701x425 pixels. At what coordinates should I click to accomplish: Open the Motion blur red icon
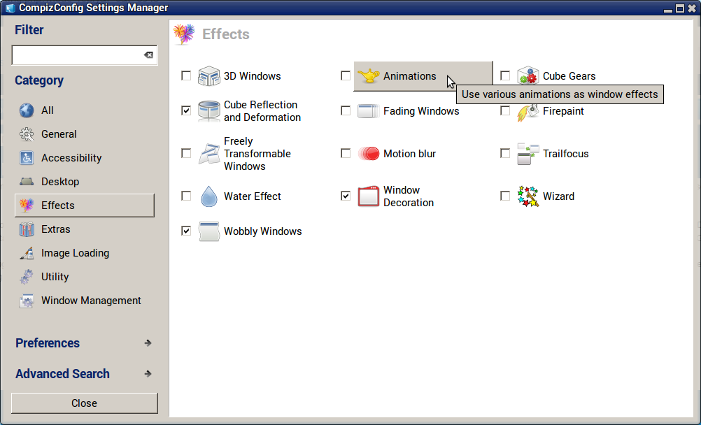coord(368,154)
